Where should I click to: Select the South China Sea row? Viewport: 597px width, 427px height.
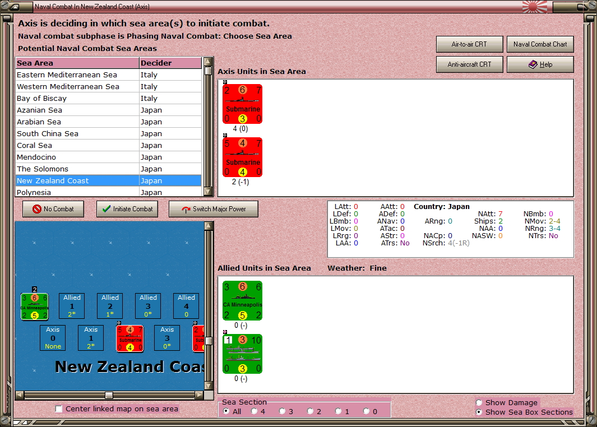click(x=109, y=134)
